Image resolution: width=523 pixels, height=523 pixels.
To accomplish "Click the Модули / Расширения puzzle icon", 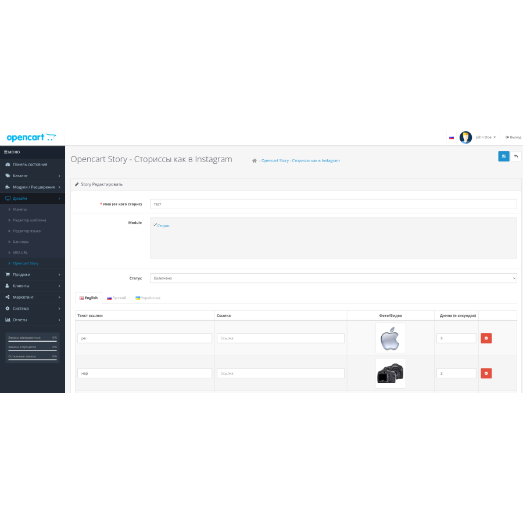I will [8, 187].
